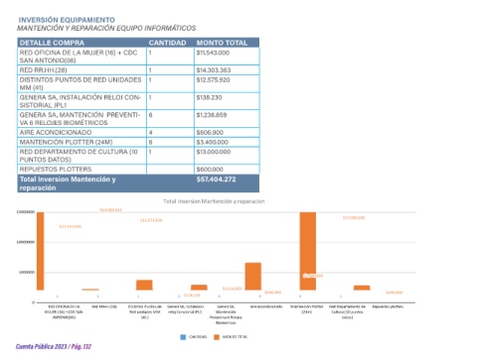
Task: Click the orange Aire Acondicionado bar
Action: pyautogui.click(x=253, y=277)
